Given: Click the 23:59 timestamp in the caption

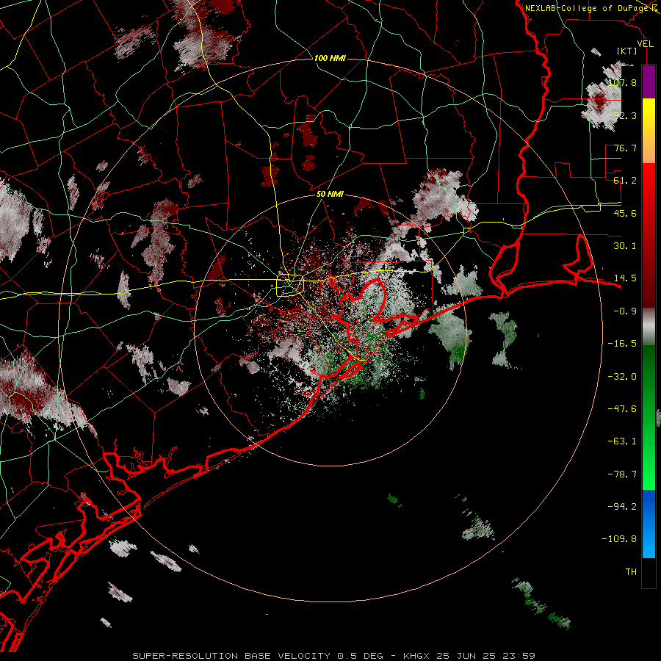Looking at the screenshot, I should 521,656.
